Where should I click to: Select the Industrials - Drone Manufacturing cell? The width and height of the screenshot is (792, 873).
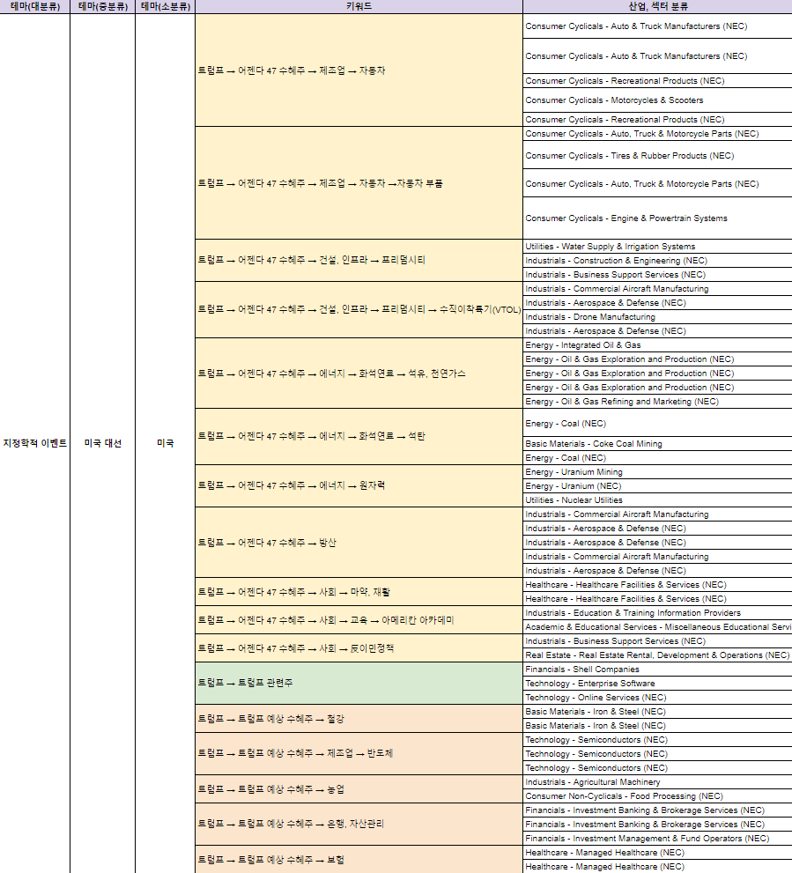coord(657,317)
